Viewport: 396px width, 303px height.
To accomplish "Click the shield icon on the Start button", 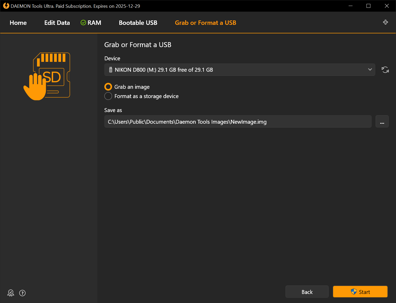I will 353,292.
